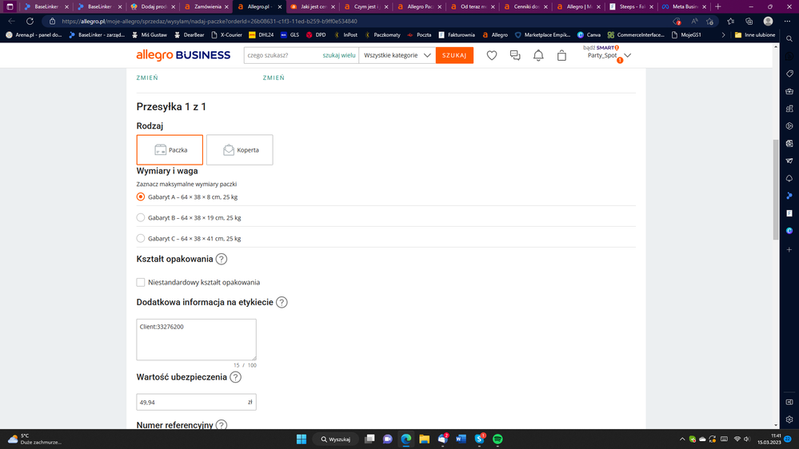
Task: Check Niestandardowy kształt opakowania
Action: point(141,282)
